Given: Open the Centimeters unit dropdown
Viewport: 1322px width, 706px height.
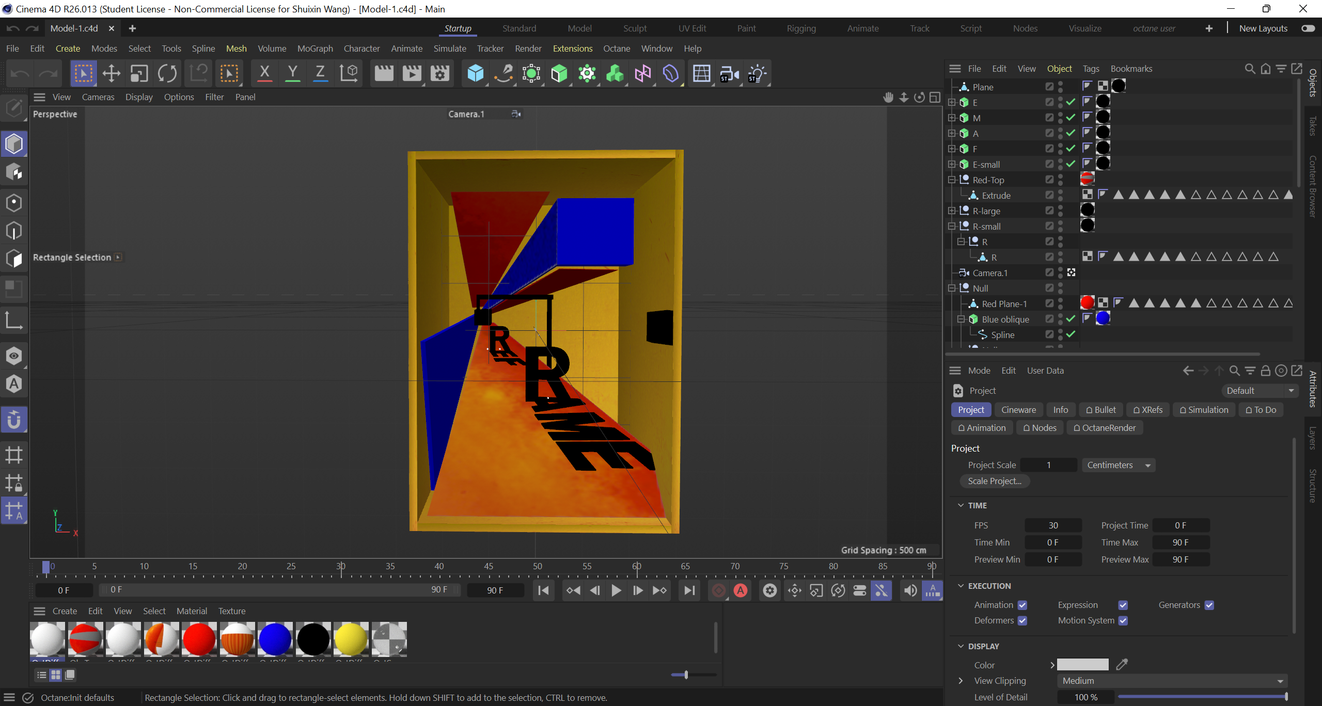Looking at the screenshot, I should (1119, 465).
